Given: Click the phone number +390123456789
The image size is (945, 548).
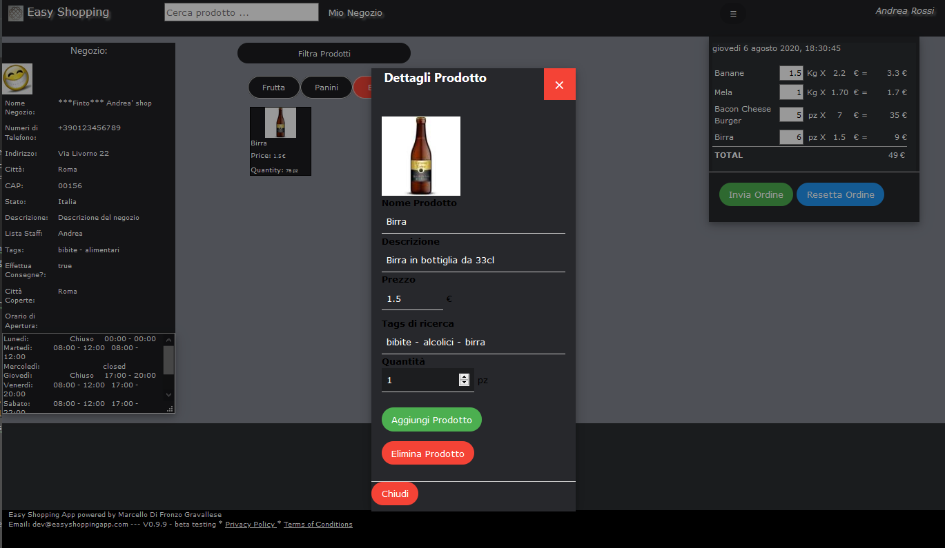Looking at the screenshot, I should pyautogui.click(x=90, y=128).
